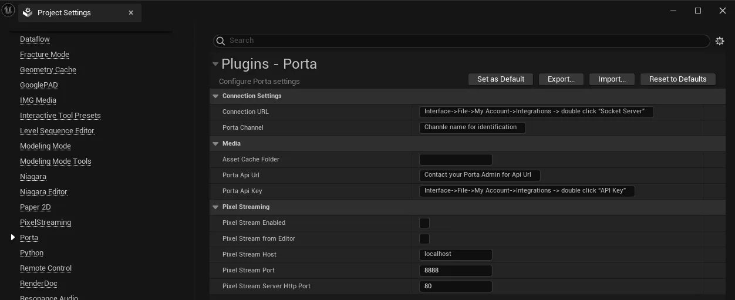Click the Import... button
This screenshot has height=300, width=735.
point(612,79)
